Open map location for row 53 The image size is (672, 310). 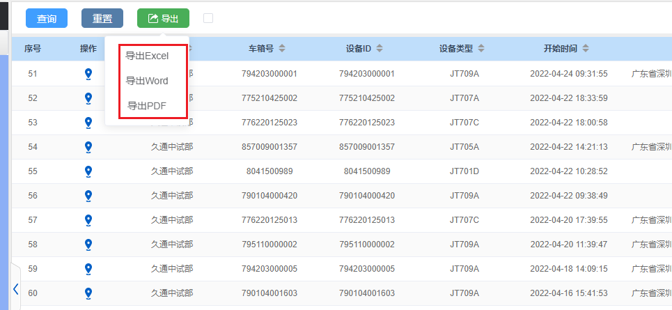[x=88, y=123]
